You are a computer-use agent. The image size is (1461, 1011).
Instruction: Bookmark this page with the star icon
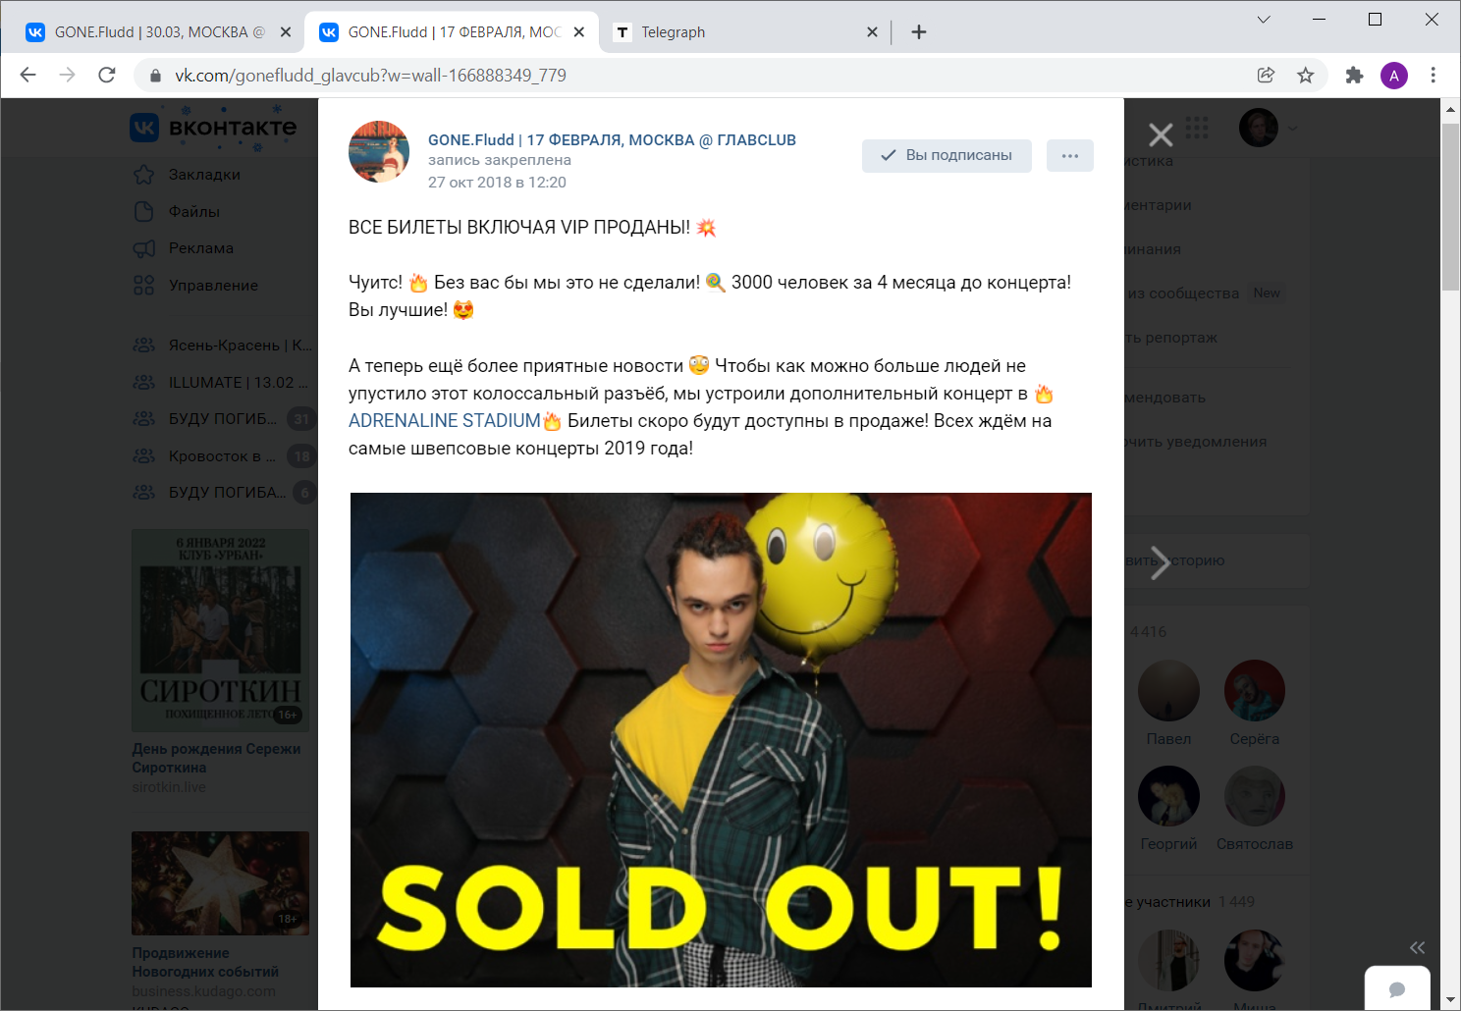coord(1305,76)
